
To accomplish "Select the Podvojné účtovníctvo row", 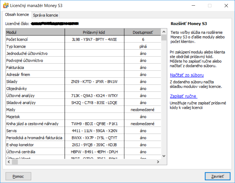I will (x=83, y=60).
